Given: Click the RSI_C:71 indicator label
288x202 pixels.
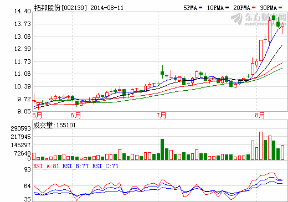Looking at the screenshot, I should click(105, 166).
